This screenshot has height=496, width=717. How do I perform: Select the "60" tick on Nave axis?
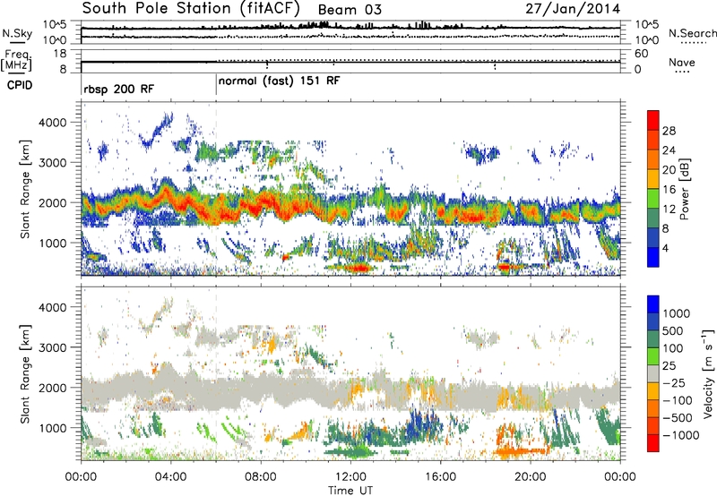coord(641,54)
